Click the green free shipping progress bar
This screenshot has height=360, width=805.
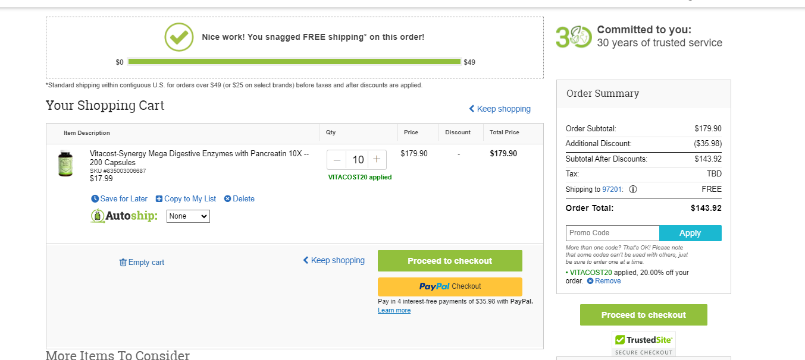[x=295, y=62]
